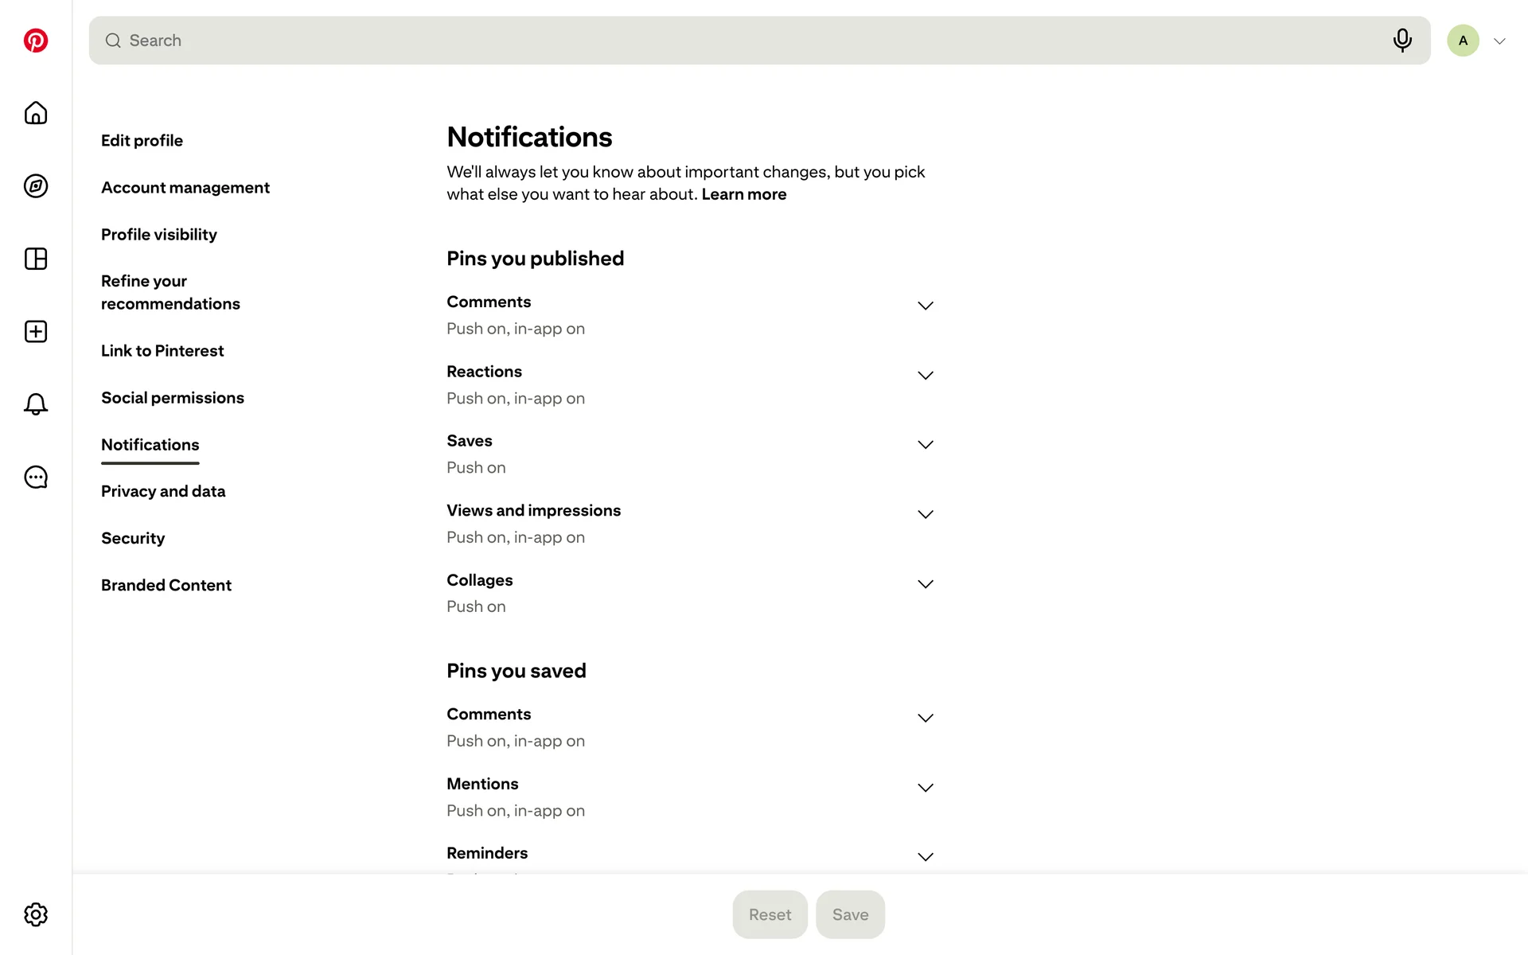Open the Explore compass icon
This screenshot has height=955, width=1528.
[36, 186]
